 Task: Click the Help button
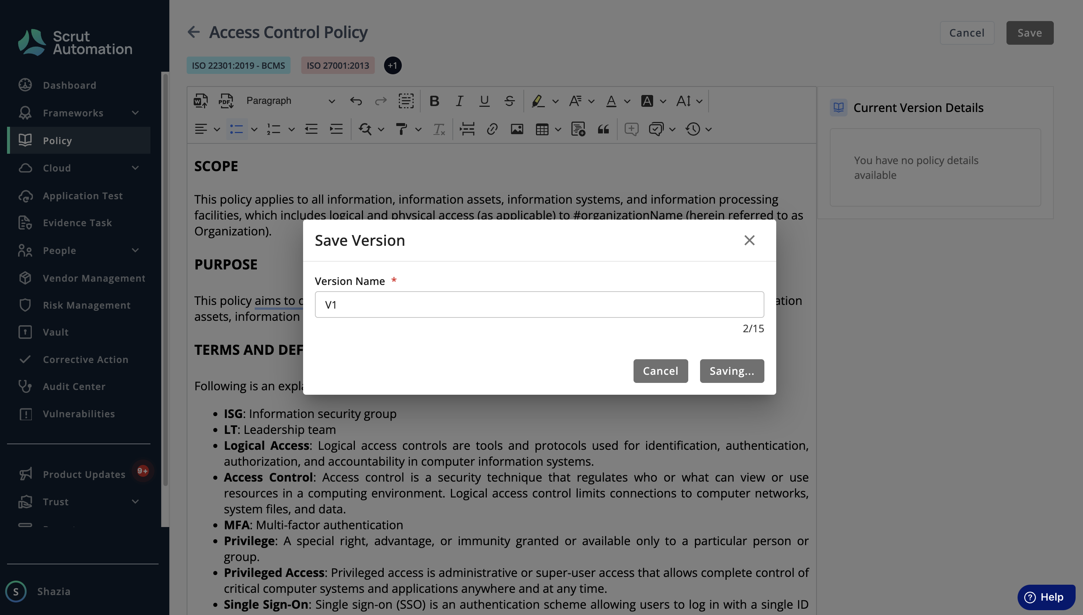(1046, 597)
